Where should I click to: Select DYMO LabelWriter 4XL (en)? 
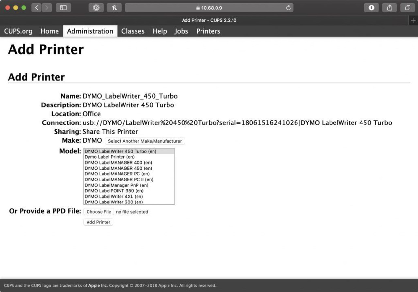pyautogui.click(x=129, y=196)
